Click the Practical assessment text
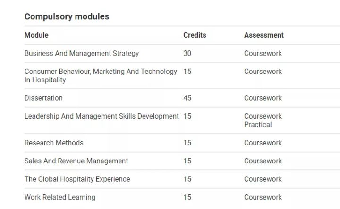This screenshot has height=209, width=340. [258, 125]
